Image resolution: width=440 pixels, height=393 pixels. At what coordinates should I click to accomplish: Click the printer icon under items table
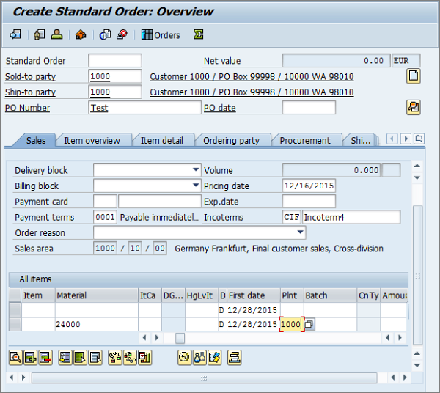pos(235,358)
